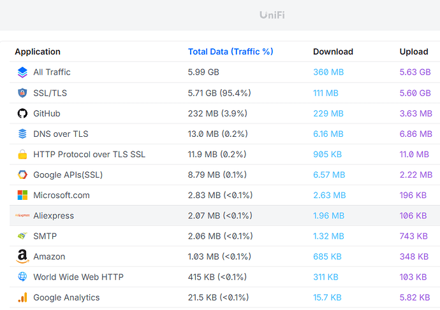The image size is (440, 310).
Task: Click the 229 MB download value
Action: coord(328,113)
